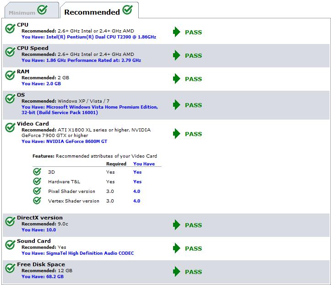Image resolution: width=331 pixels, height=285 pixels.
Task: Click the 'Pixel Shader version' label
Action: tap(71, 192)
